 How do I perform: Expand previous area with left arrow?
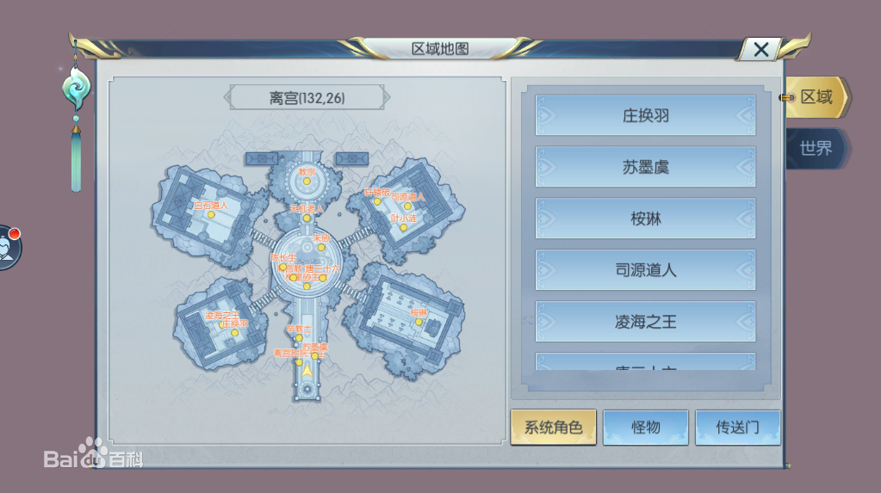(227, 98)
